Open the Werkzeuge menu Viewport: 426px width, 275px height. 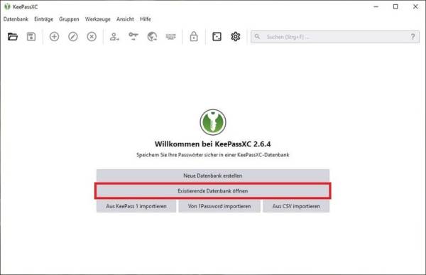97,19
